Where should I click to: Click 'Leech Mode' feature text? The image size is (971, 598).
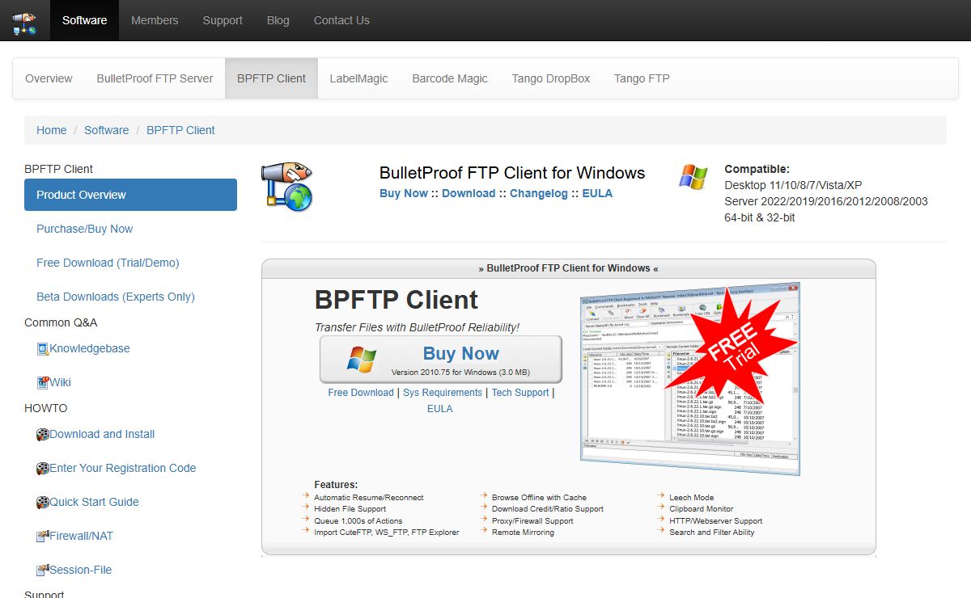click(x=692, y=498)
